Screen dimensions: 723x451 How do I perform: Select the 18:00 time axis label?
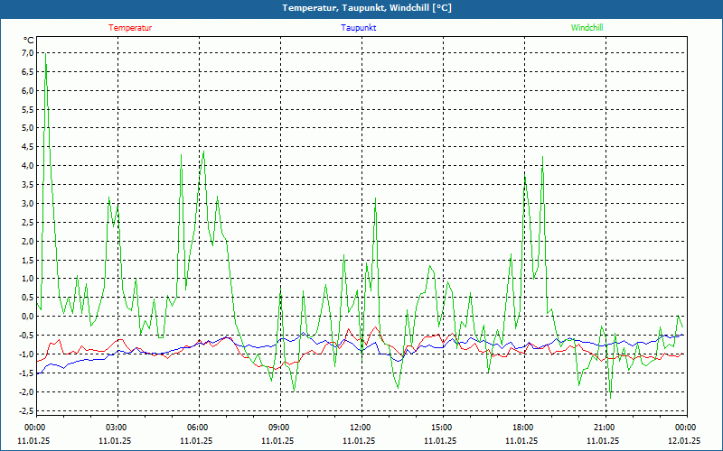coord(522,428)
